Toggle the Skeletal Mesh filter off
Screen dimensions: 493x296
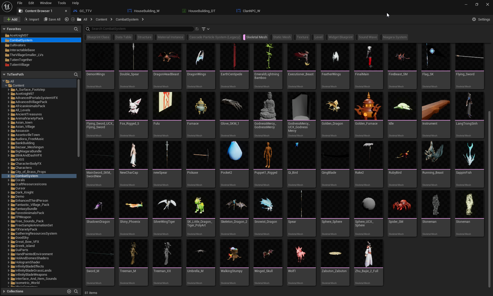(256, 37)
